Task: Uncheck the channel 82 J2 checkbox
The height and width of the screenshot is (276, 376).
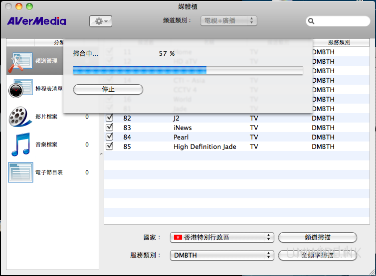Action: pos(110,118)
